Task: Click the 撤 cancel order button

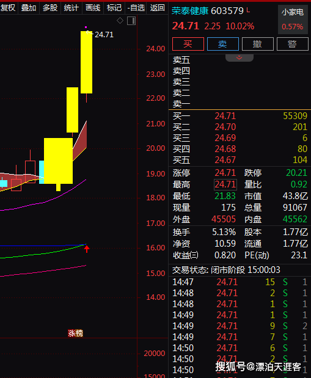Action: pyautogui.click(x=258, y=44)
